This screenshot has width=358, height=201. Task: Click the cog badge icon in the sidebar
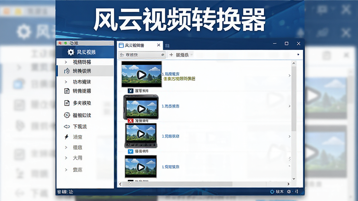67,115
